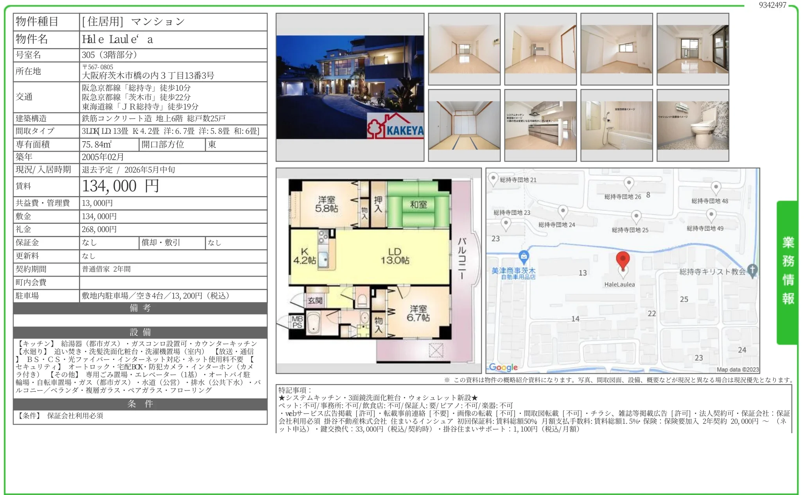Click the 総持寺キリスト教会 church marker
The height and width of the screenshot is (495, 804).
coord(752,270)
